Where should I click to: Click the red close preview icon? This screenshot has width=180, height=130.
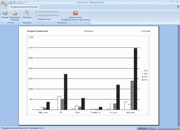[x=75, y=13]
